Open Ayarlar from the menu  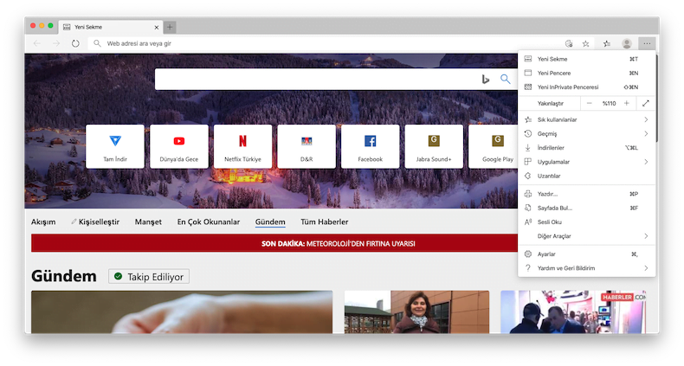pyautogui.click(x=547, y=254)
